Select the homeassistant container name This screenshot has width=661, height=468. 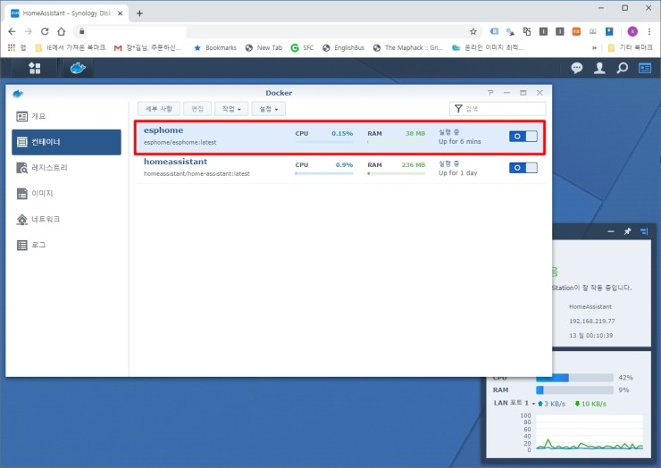point(175,162)
